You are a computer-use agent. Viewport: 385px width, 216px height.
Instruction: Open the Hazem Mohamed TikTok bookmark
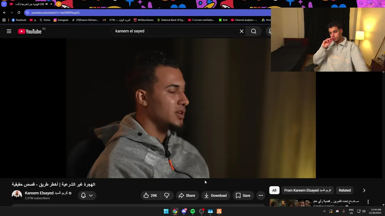pyautogui.click(x=85, y=20)
